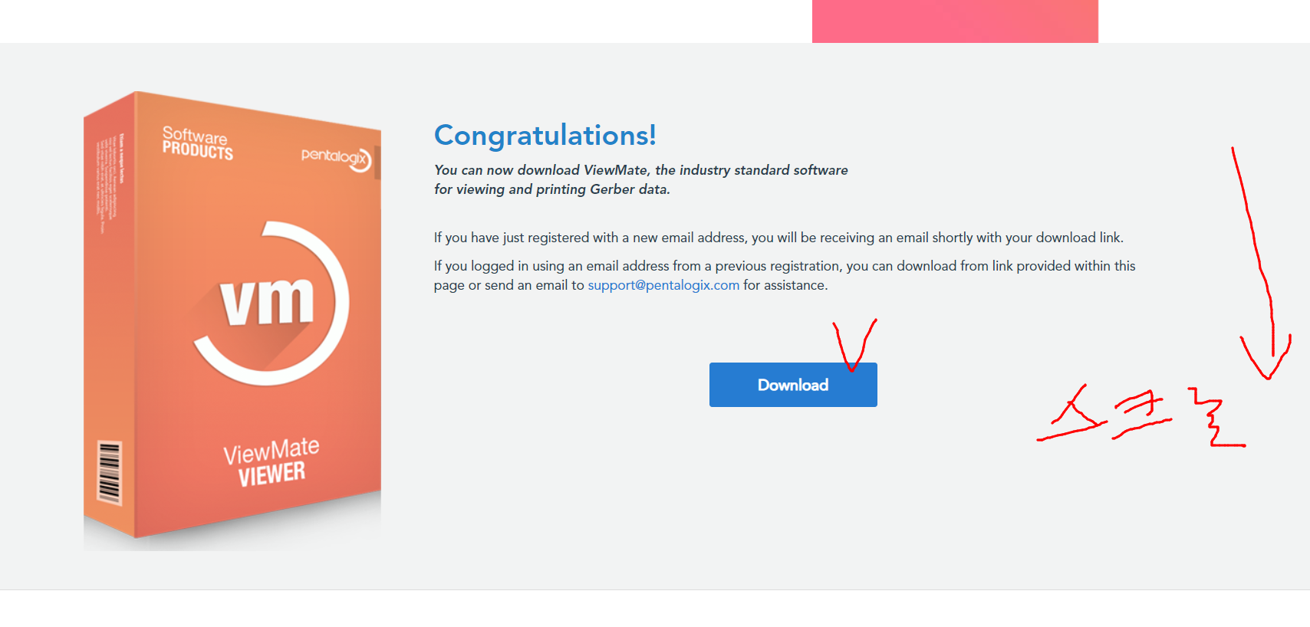This screenshot has height=627, width=1310.
Task: Click the "If you have just registered" paragraph
Action: click(778, 238)
